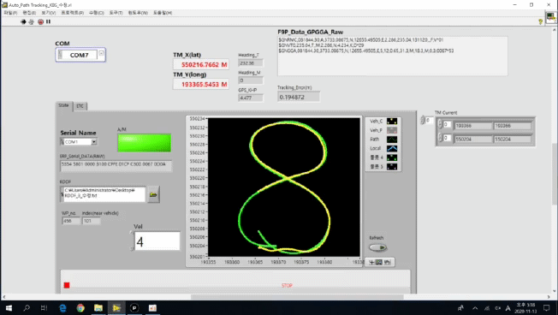The height and width of the screenshot is (315, 558).
Task: Click the VI icon pane at top right
Action: click(551, 17)
